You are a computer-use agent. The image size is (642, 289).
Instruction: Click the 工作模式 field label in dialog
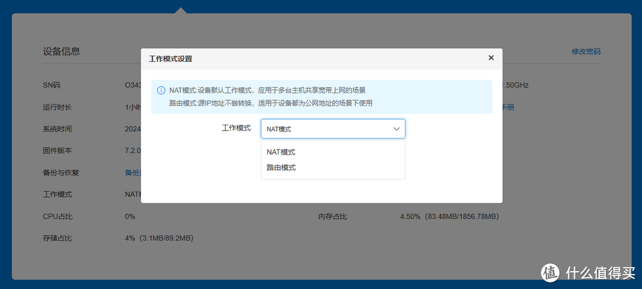click(x=236, y=128)
